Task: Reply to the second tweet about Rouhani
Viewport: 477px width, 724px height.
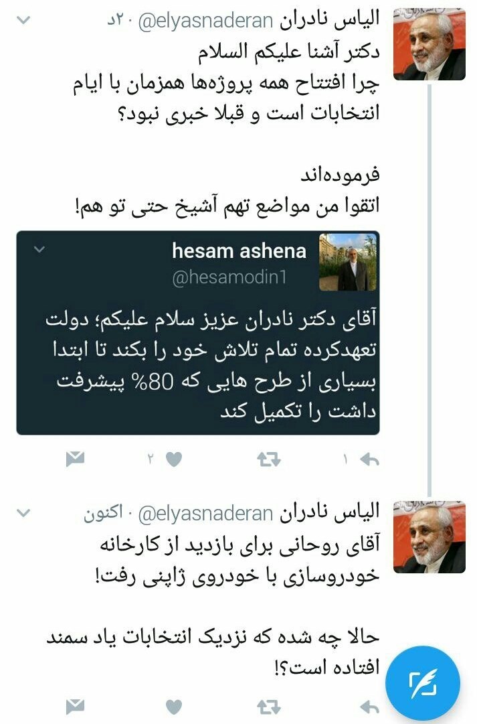Action: 369,707
